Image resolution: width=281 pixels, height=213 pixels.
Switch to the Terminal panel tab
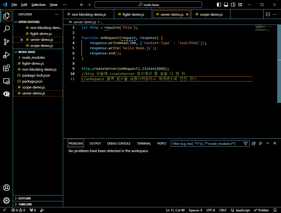(144, 143)
